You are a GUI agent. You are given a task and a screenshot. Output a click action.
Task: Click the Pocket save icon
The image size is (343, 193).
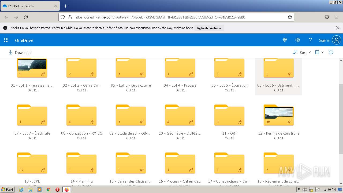tap(327, 17)
